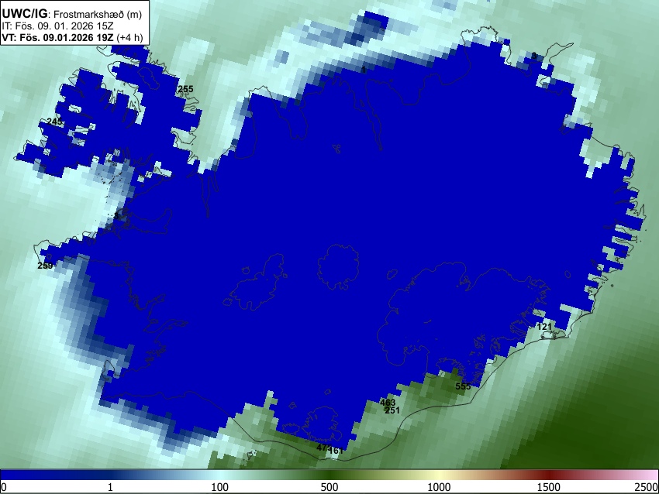The image size is (659, 494).
Task: Click the dark green 500 m segment of color scale
Action: tap(329, 475)
